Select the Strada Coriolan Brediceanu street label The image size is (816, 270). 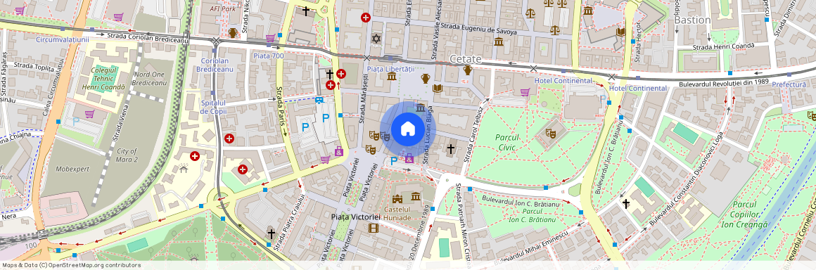click(148, 38)
